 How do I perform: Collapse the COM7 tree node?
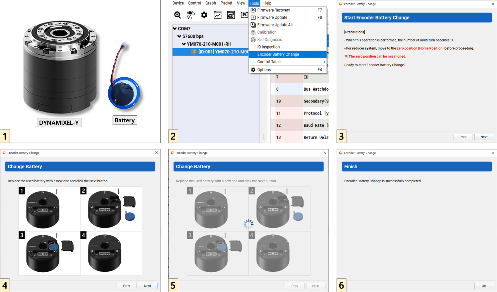[x=175, y=29]
